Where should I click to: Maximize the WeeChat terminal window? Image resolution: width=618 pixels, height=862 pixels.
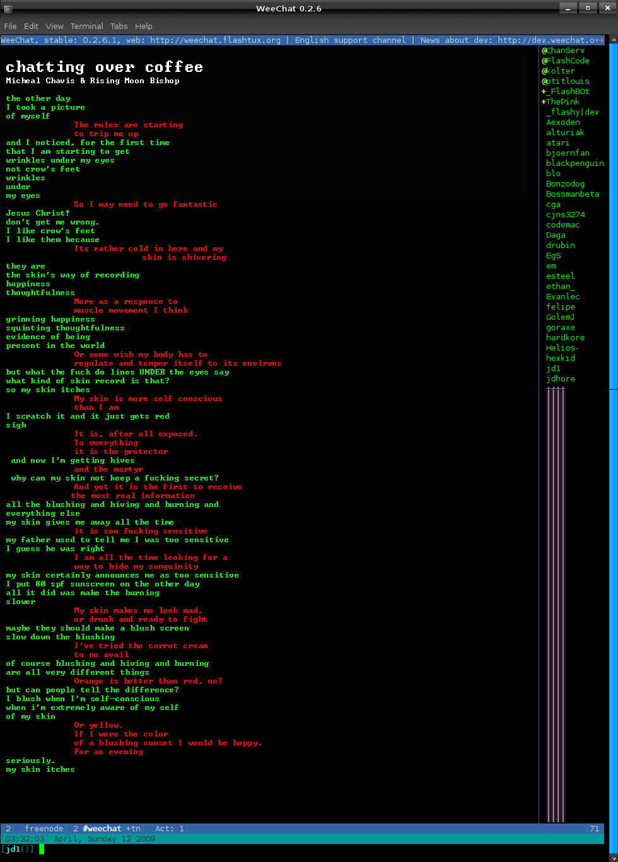[x=587, y=8]
